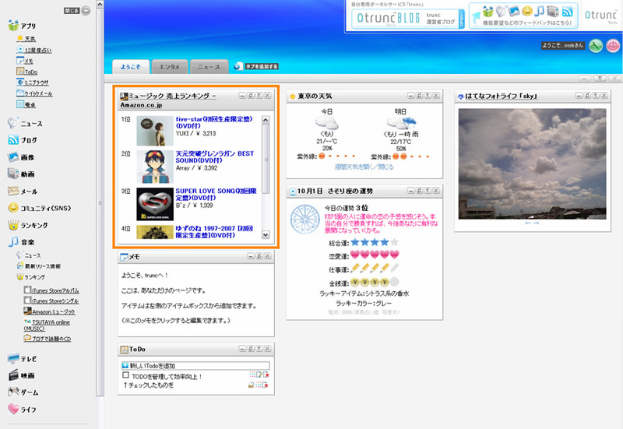Close the はてなフォトライフ sky widget
The height and width of the screenshot is (429, 623).
[604, 96]
